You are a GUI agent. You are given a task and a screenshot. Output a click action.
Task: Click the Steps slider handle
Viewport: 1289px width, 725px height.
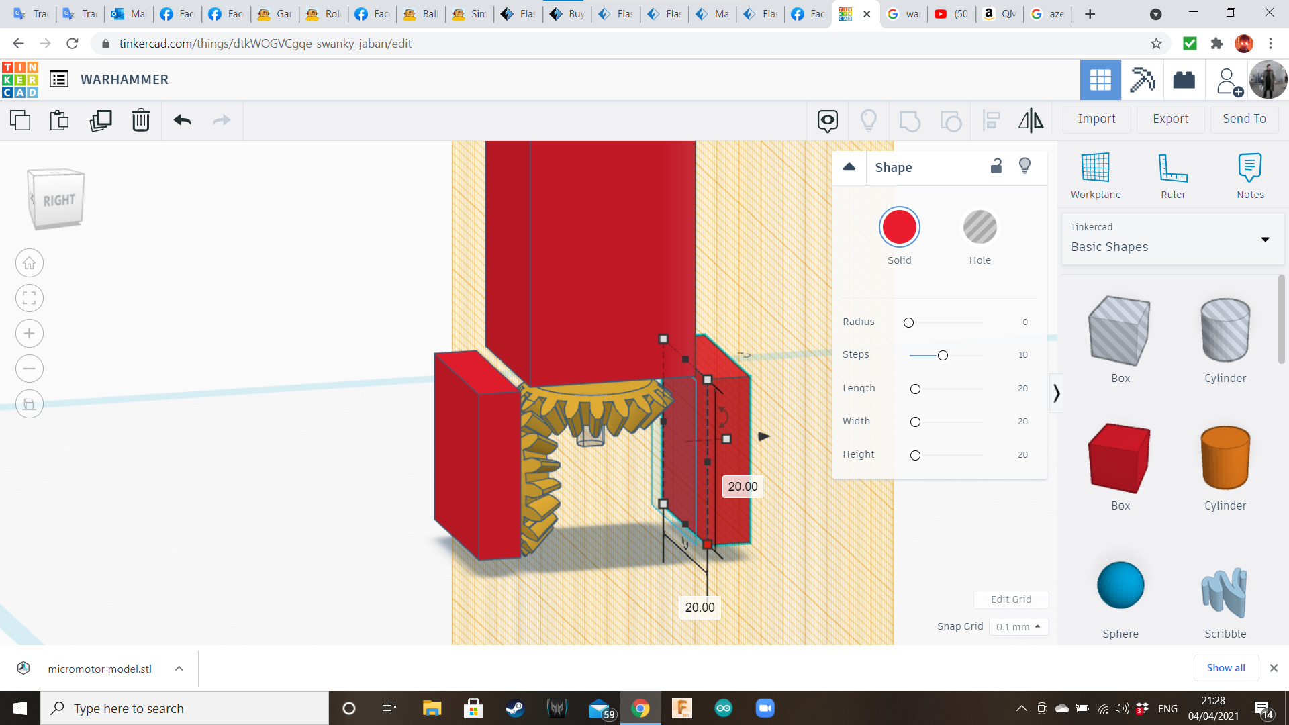pos(943,355)
